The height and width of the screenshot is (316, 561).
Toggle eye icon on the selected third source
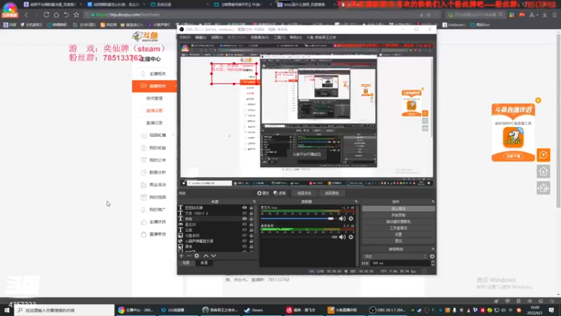pos(244,218)
